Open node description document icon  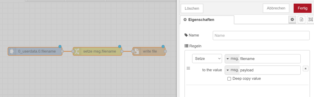[301, 20]
